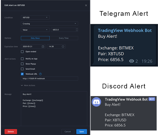This screenshot has height=135, width=158.
Task: Expand More Actions section
Action: (28, 85)
